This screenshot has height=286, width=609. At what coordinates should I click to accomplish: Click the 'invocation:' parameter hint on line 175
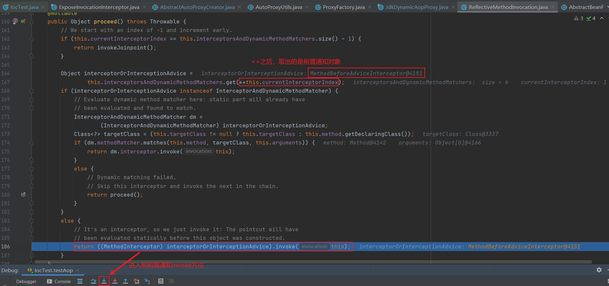(199, 151)
